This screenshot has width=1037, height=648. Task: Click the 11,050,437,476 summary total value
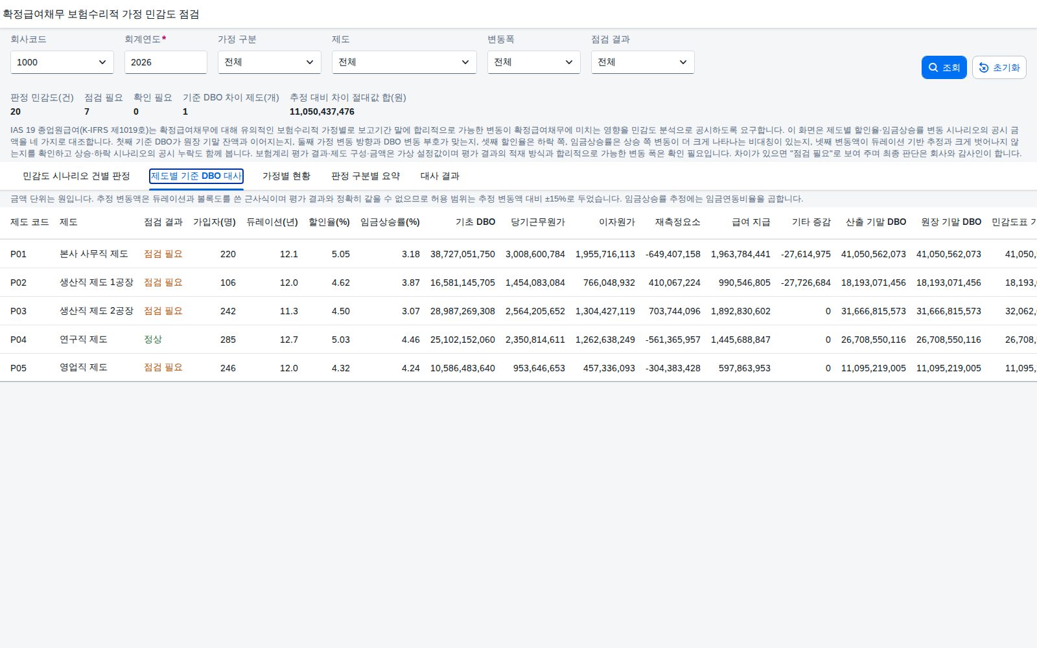322,111
